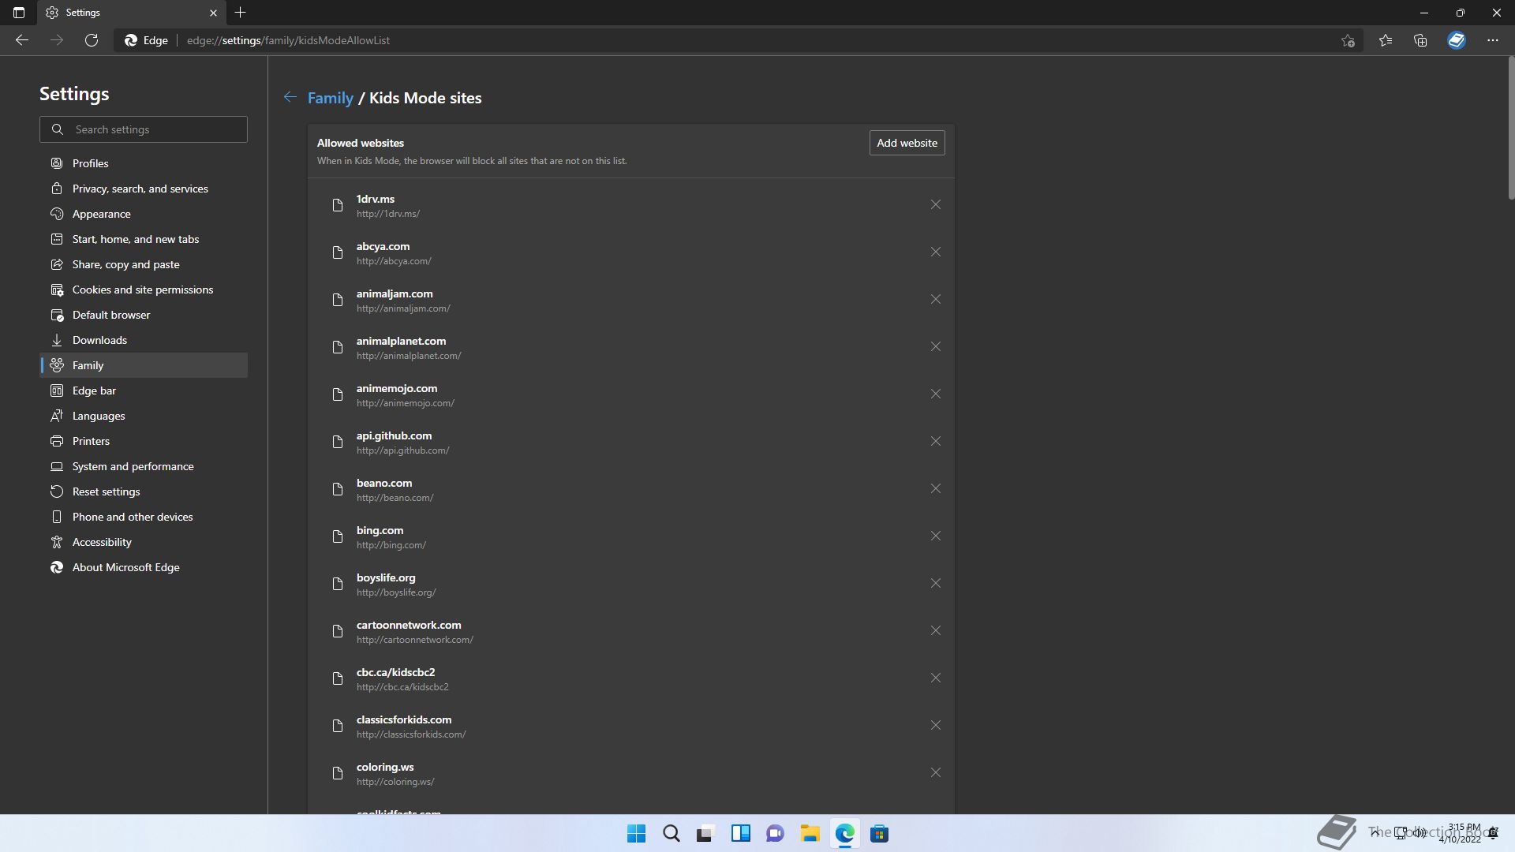Go to Appearance settings
1515x852 pixels.
click(144, 214)
